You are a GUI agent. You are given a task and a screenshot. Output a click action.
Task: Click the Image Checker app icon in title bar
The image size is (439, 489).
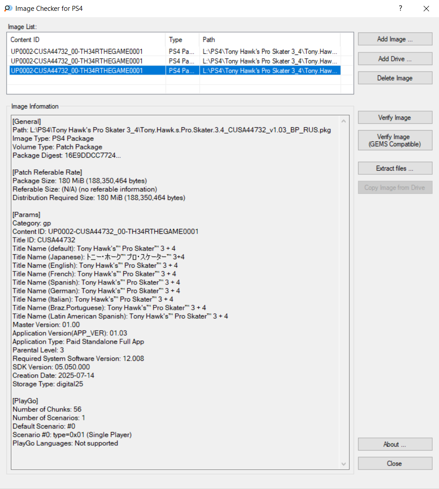pos(8,9)
